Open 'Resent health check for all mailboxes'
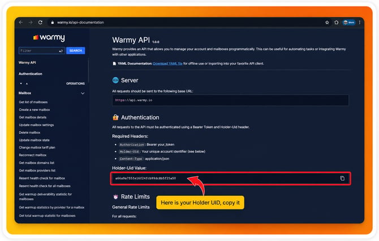 coord(45,186)
